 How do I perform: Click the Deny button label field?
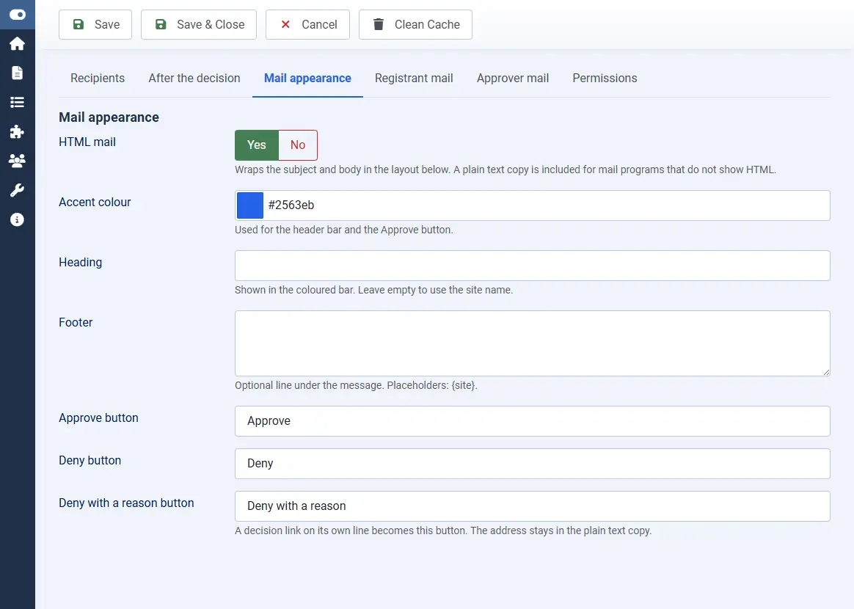[x=532, y=464]
